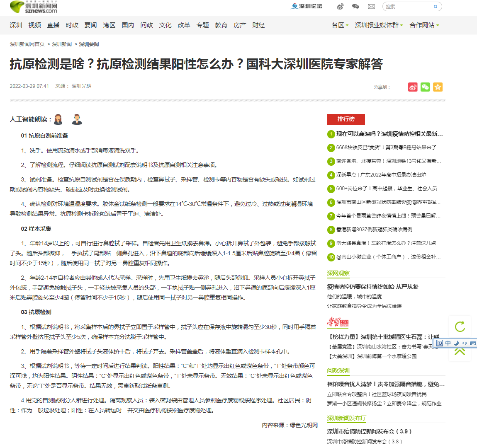This screenshot has height=445, width=477.
Task: Toggle the IME punctuation mode button
Action: point(465,343)
